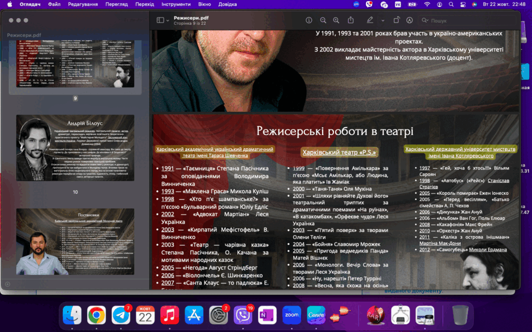Follow the 1993 year link before Маклена Граса
The image size is (532, 332).
tap(168, 191)
